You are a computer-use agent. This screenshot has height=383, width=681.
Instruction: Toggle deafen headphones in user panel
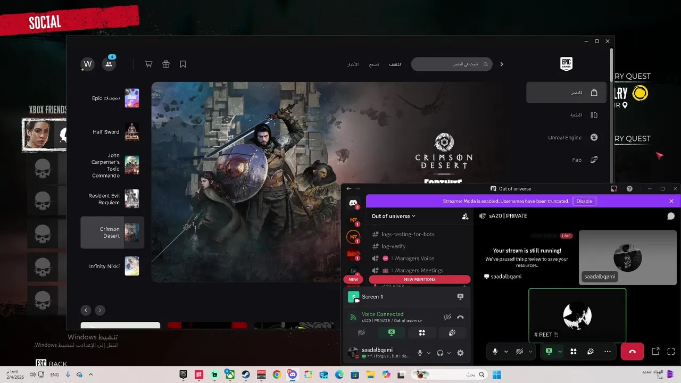[440, 353]
